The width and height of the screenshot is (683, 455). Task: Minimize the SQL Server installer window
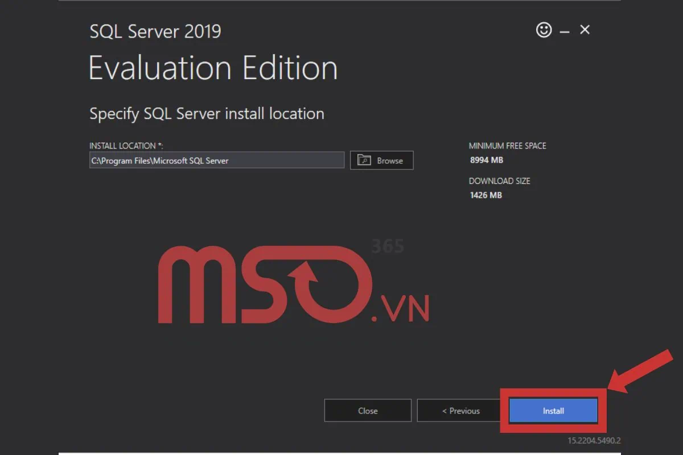pos(564,30)
